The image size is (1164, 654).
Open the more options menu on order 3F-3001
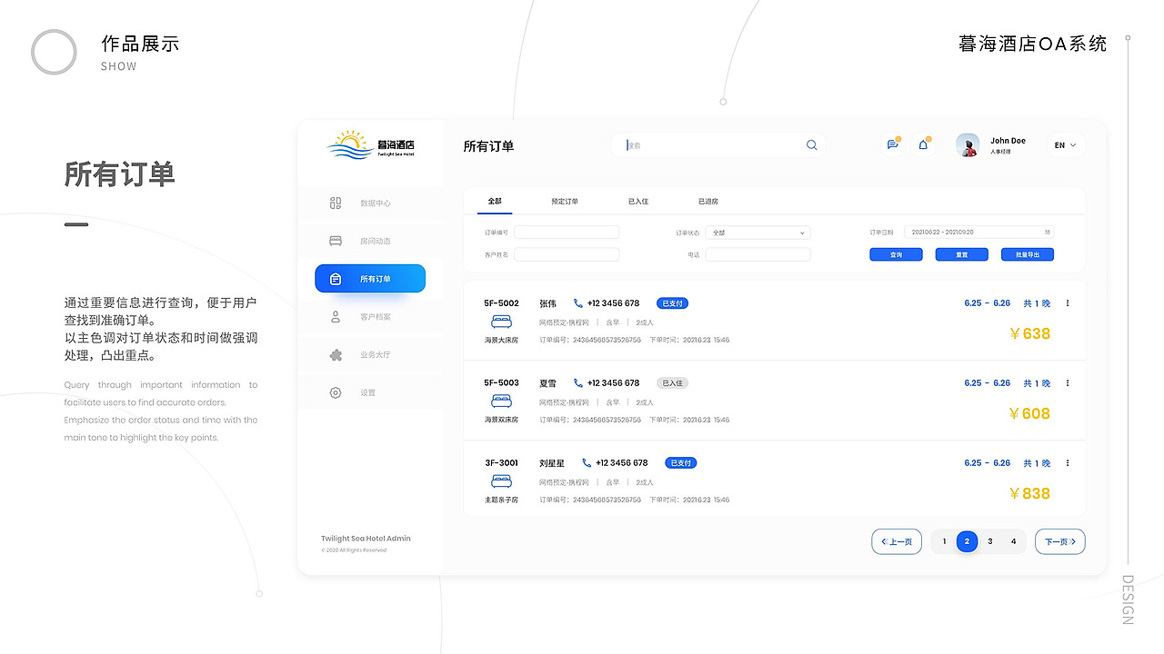point(1067,462)
